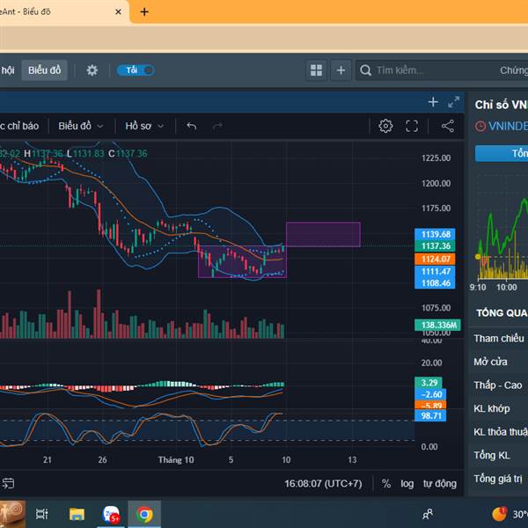
Task: Click the plus icon beside the search box
Action: tap(341, 70)
